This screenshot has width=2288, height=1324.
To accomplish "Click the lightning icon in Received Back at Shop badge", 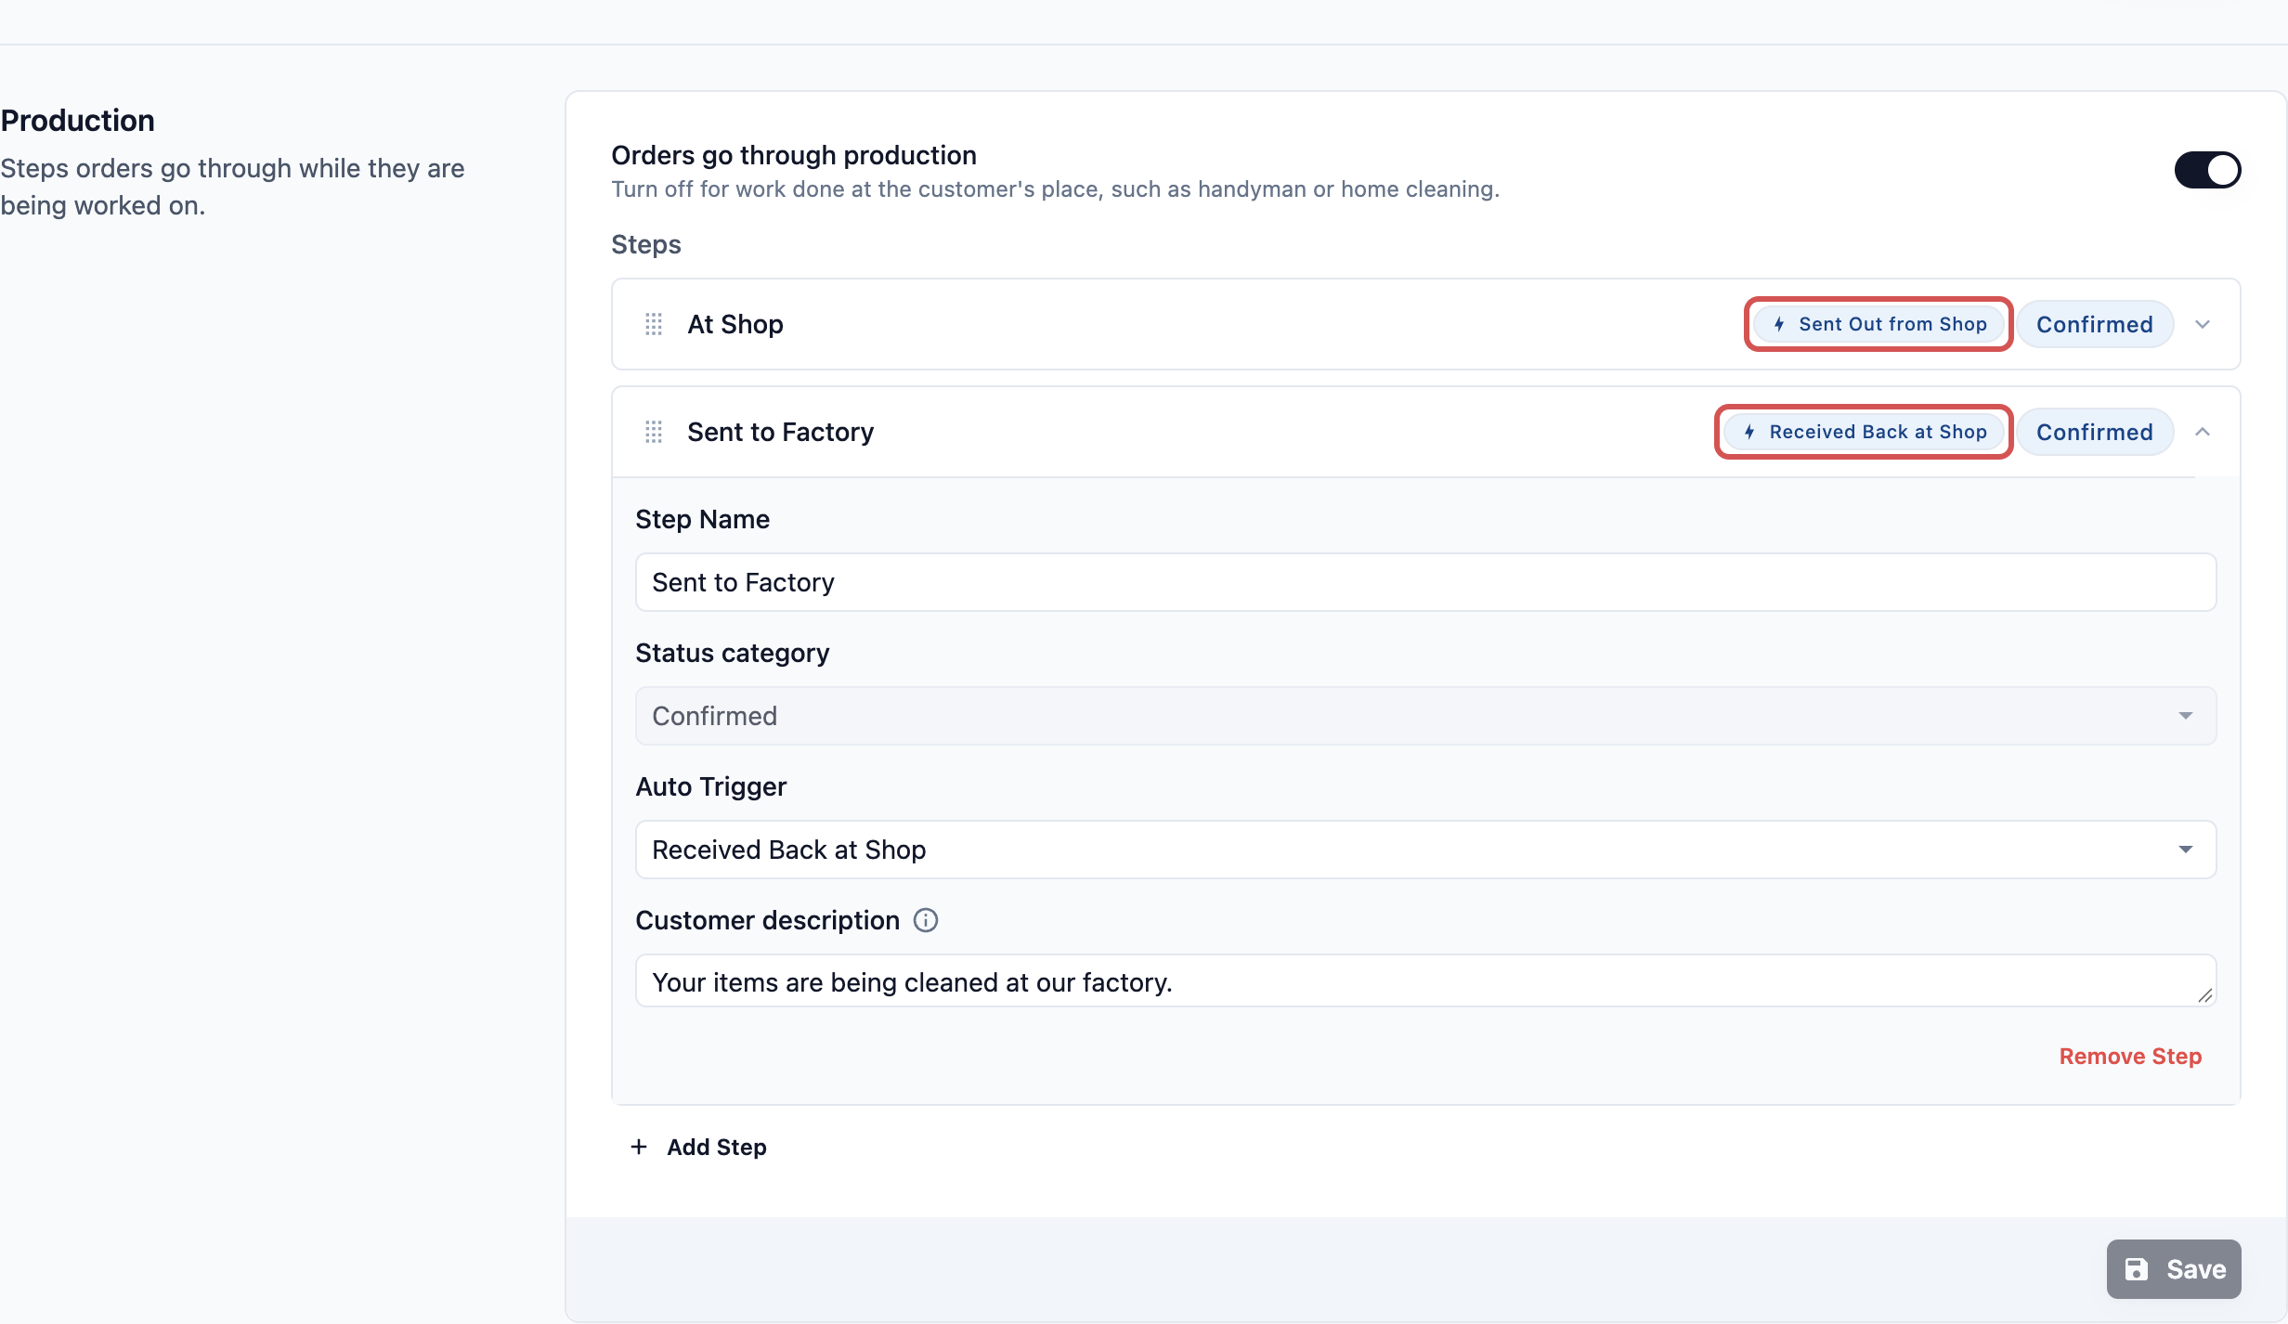I will 1749,432.
